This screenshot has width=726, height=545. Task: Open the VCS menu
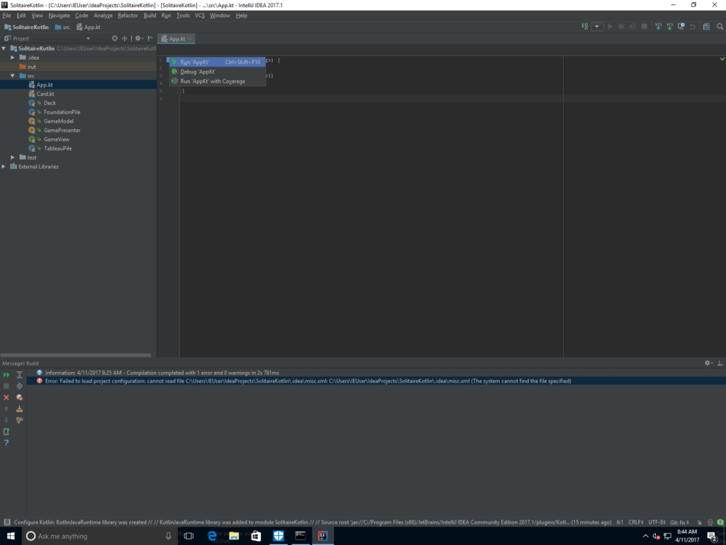[199, 16]
